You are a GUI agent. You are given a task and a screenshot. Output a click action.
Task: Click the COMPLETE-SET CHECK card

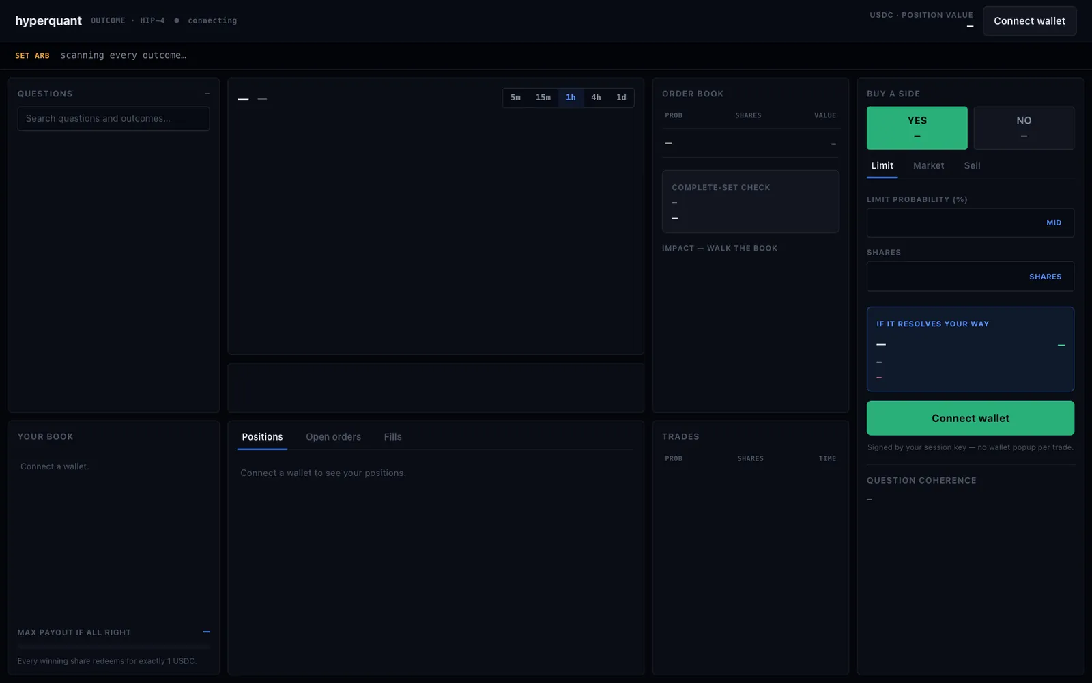pyautogui.click(x=750, y=201)
